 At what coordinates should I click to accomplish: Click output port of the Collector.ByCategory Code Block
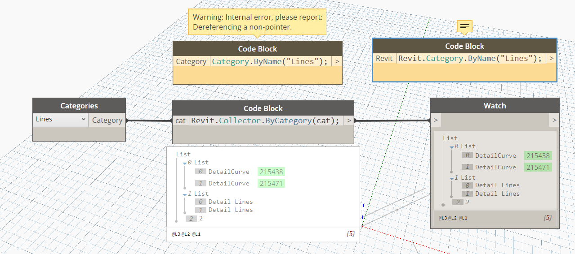point(348,121)
